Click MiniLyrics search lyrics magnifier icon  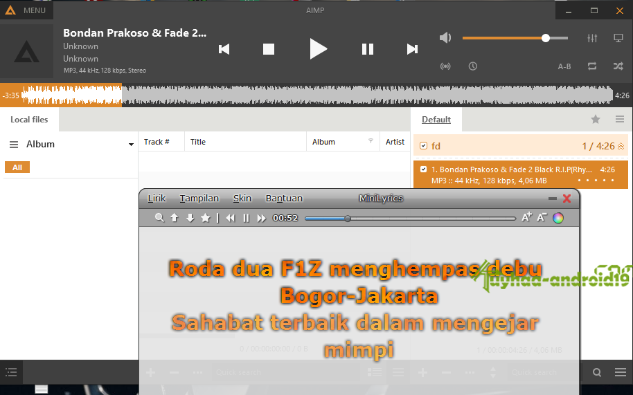click(159, 218)
